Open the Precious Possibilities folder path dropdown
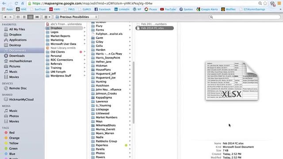Screen dimensions: 283x159 76,17
